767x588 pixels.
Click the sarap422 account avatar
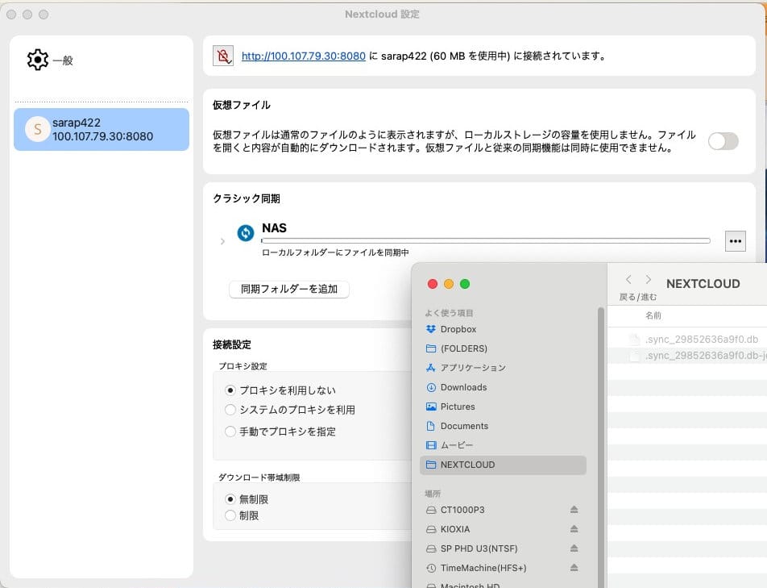point(37,129)
